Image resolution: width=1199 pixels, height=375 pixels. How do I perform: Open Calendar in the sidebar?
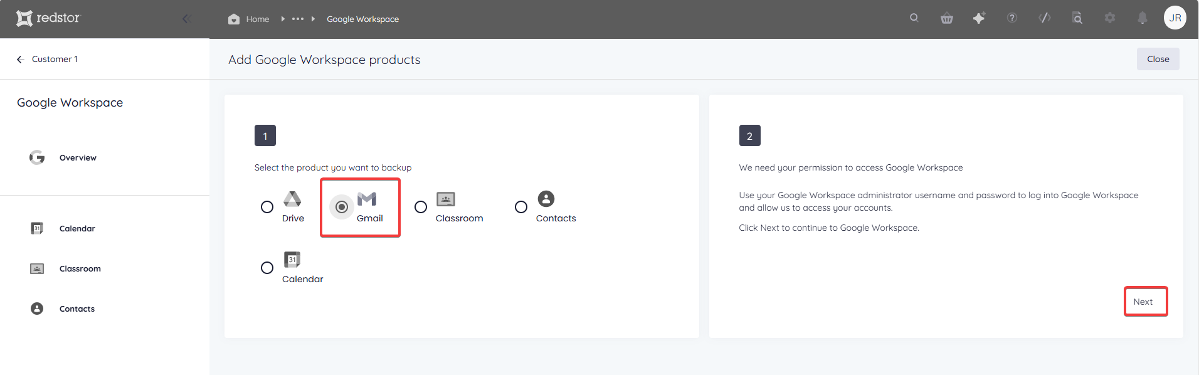coord(77,228)
